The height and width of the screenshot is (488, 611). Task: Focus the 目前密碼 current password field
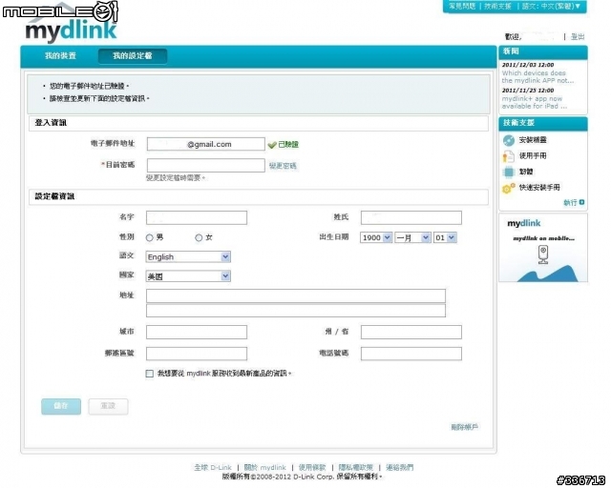coord(206,166)
